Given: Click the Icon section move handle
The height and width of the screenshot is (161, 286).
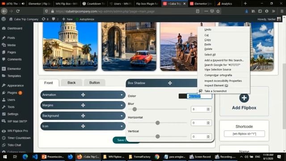Looking at the screenshot, I should click(x=83, y=126).
